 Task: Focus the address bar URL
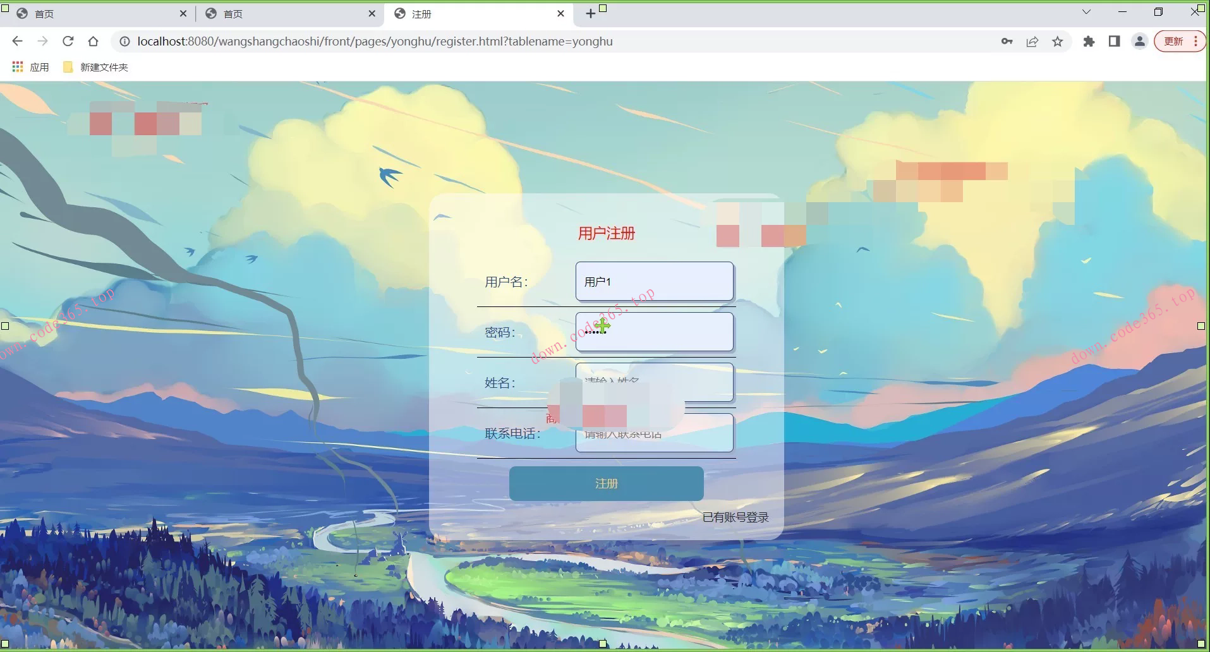pyautogui.click(x=375, y=42)
